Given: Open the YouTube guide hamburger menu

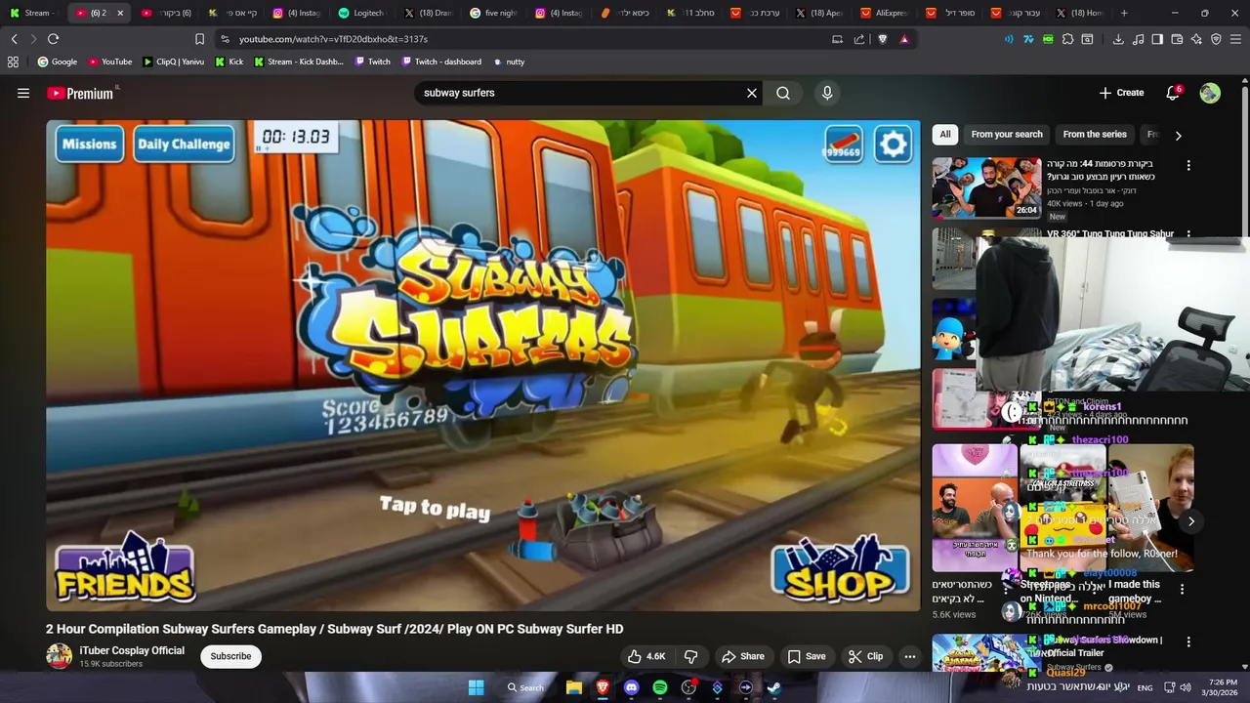Looking at the screenshot, I should [23, 93].
